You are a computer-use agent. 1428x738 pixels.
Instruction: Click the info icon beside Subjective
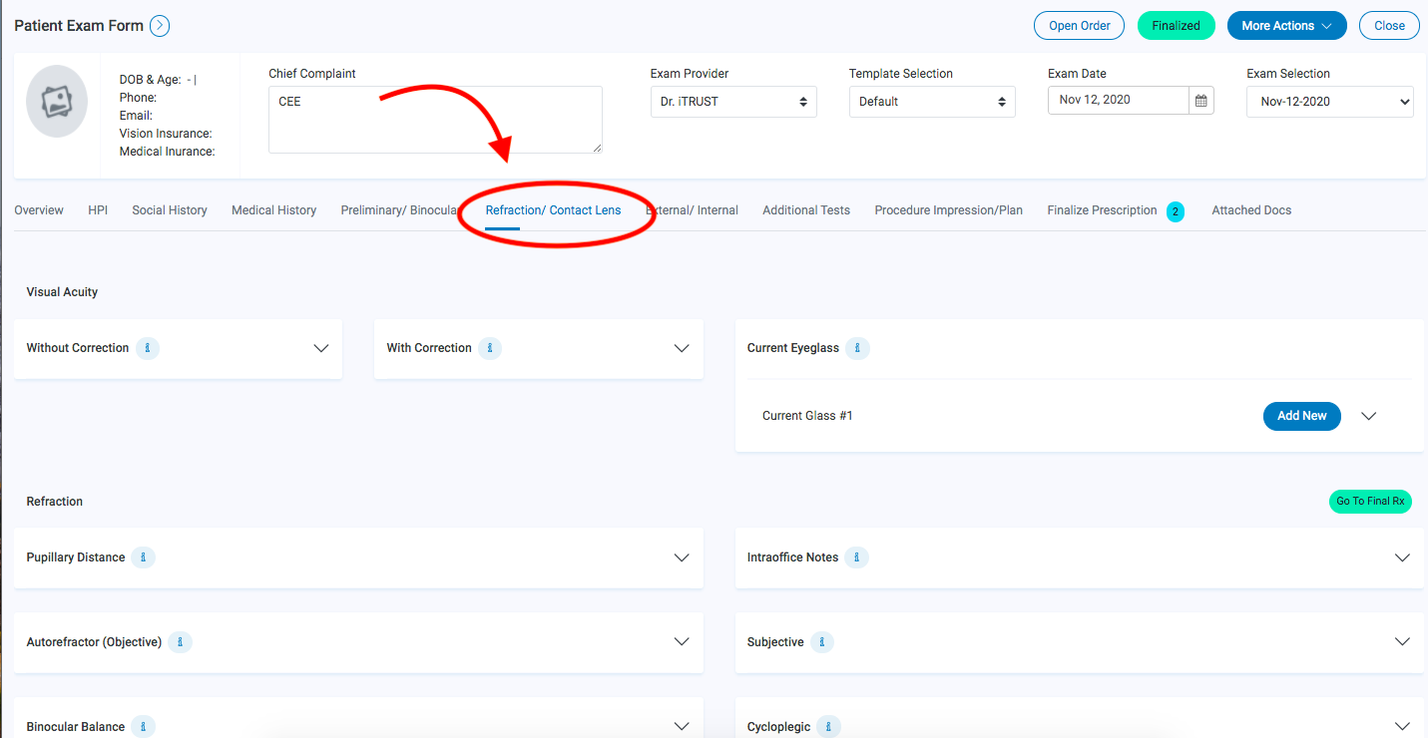821,642
